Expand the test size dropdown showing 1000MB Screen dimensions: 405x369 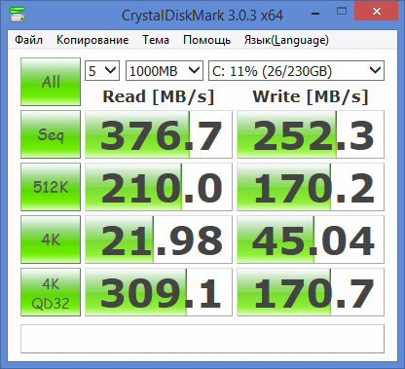pyautogui.click(x=165, y=70)
